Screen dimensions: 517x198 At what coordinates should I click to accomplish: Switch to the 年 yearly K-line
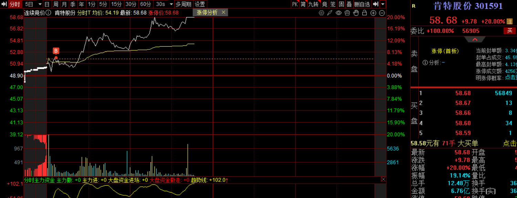coord(81,4)
